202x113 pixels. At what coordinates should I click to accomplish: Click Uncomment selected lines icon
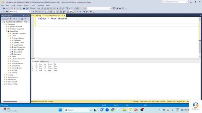[80, 12]
